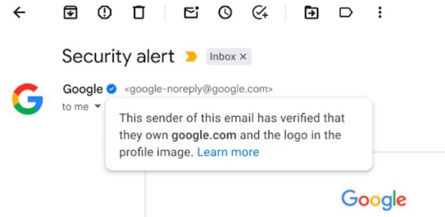Open the Learn more link
This screenshot has width=445, height=217.
228,152
